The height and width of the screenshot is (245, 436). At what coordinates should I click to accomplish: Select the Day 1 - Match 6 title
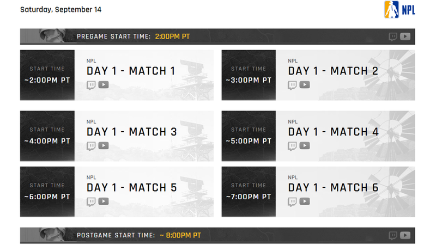(333, 188)
